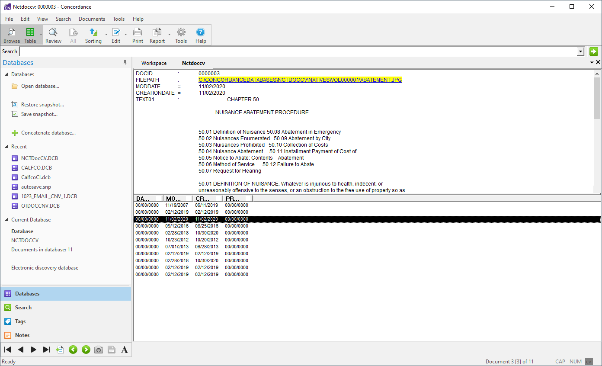Select the Nctdoccv tab
This screenshot has height=366, width=602.
point(193,63)
